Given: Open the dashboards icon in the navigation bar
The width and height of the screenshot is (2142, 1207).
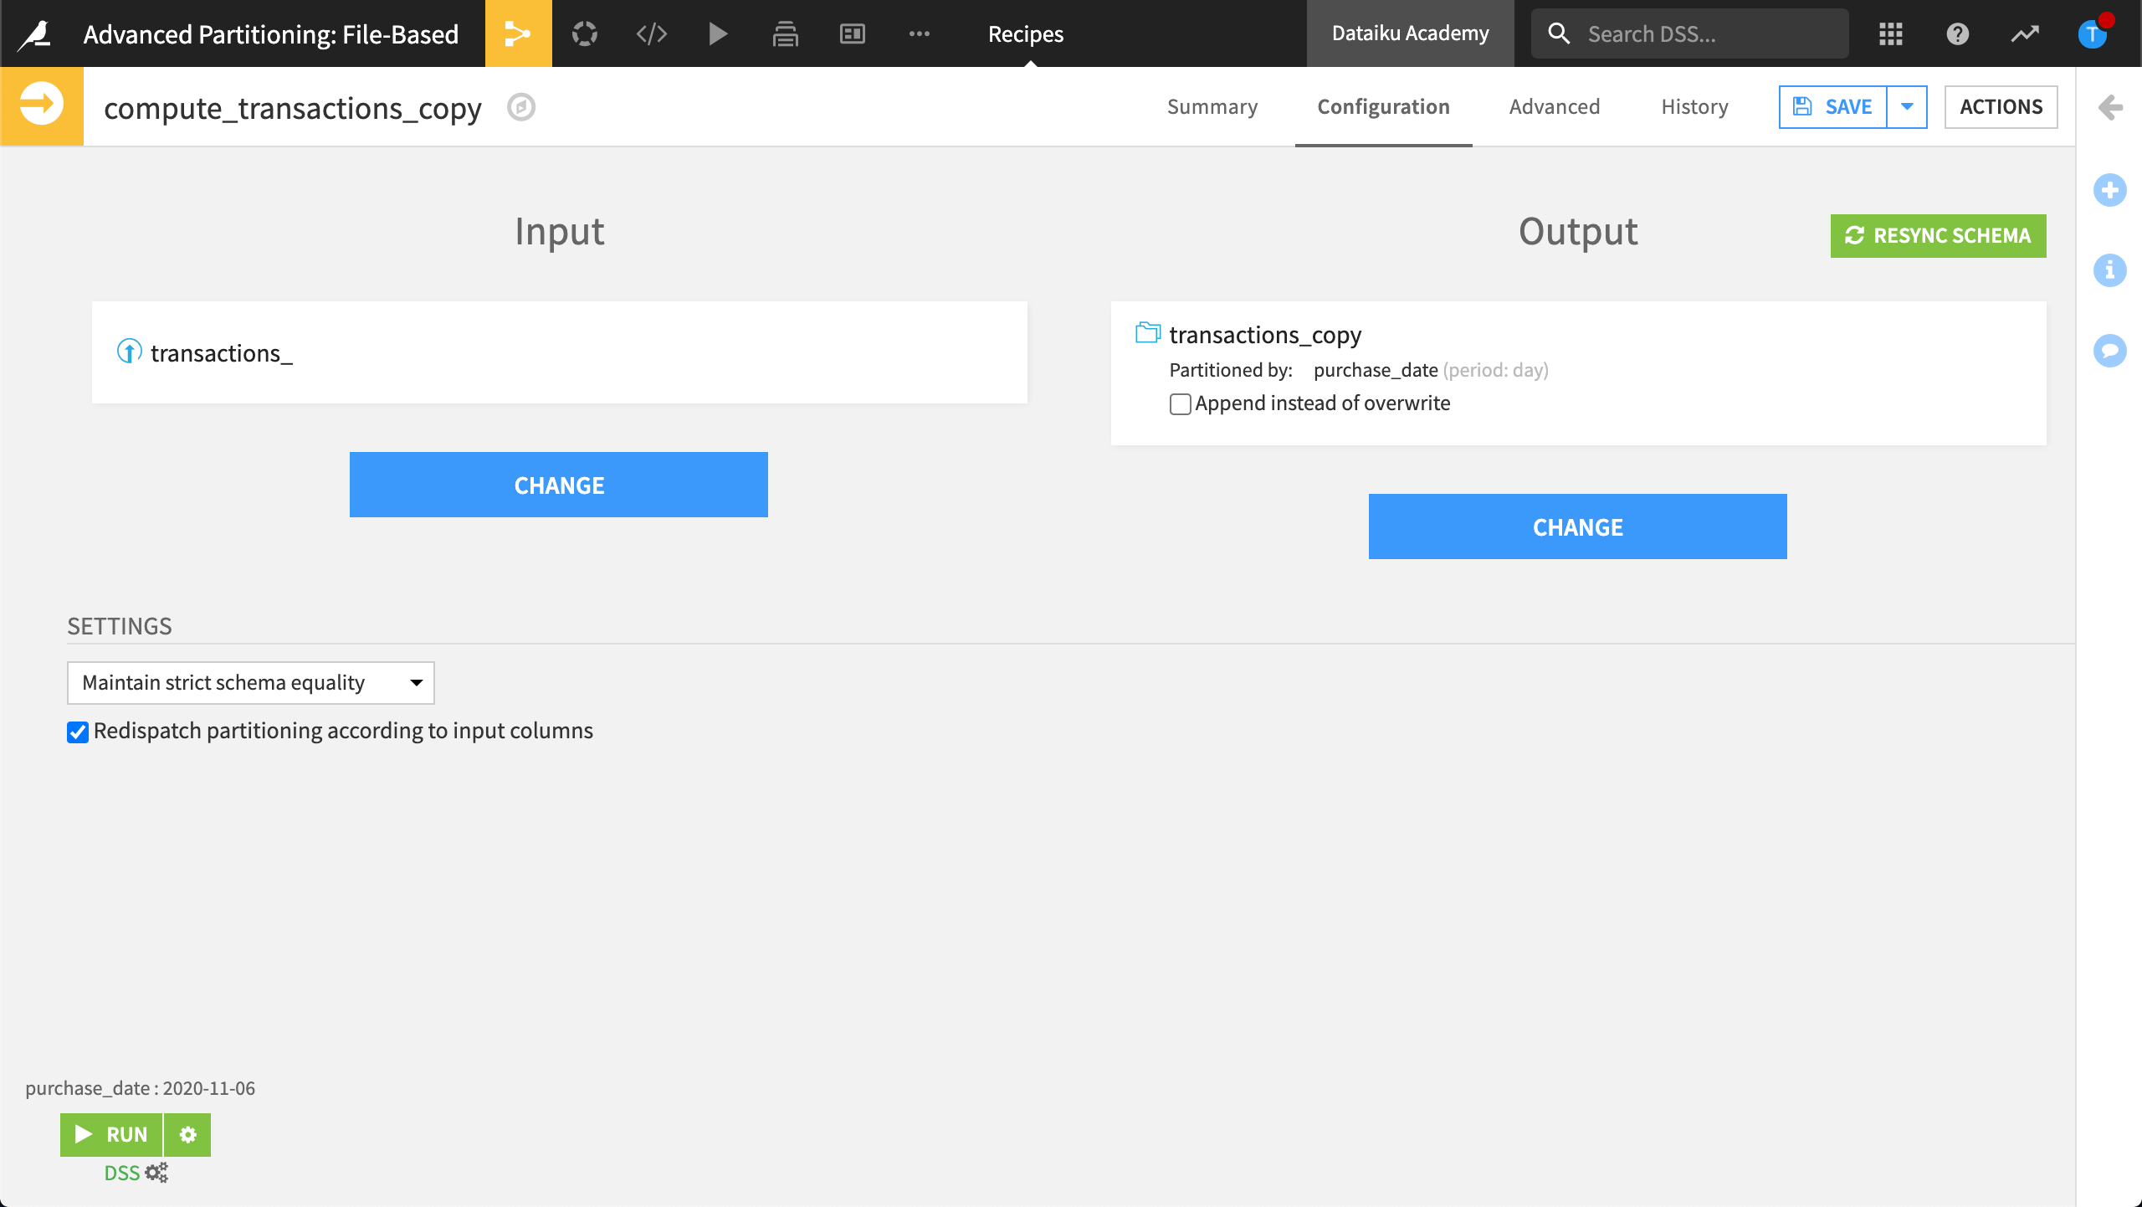Looking at the screenshot, I should 852,33.
